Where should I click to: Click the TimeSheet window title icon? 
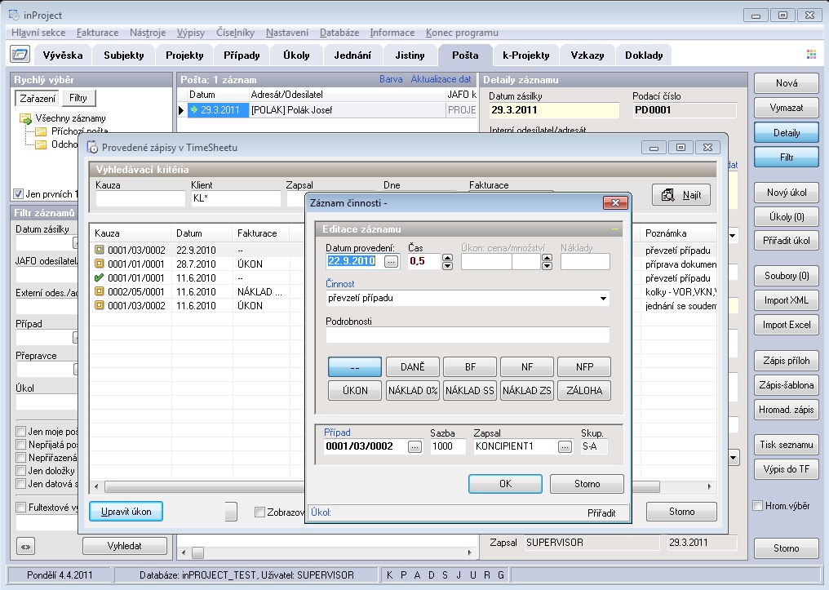[92, 148]
